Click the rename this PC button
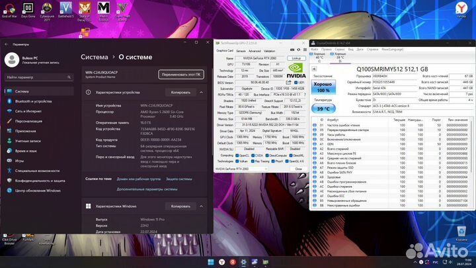 coord(181,74)
